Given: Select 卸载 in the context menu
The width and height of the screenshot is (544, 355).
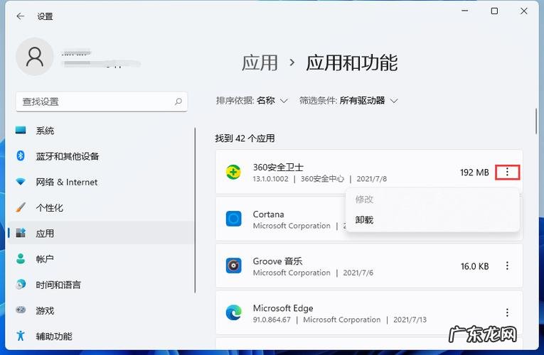Looking at the screenshot, I should tap(364, 220).
